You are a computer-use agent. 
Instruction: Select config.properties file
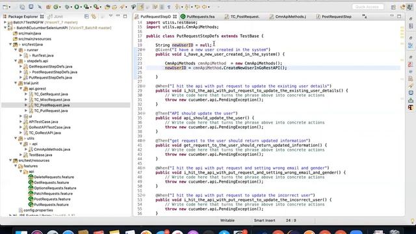point(38,210)
